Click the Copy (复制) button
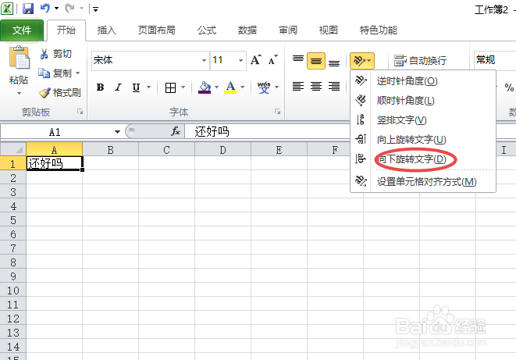 tap(55, 73)
